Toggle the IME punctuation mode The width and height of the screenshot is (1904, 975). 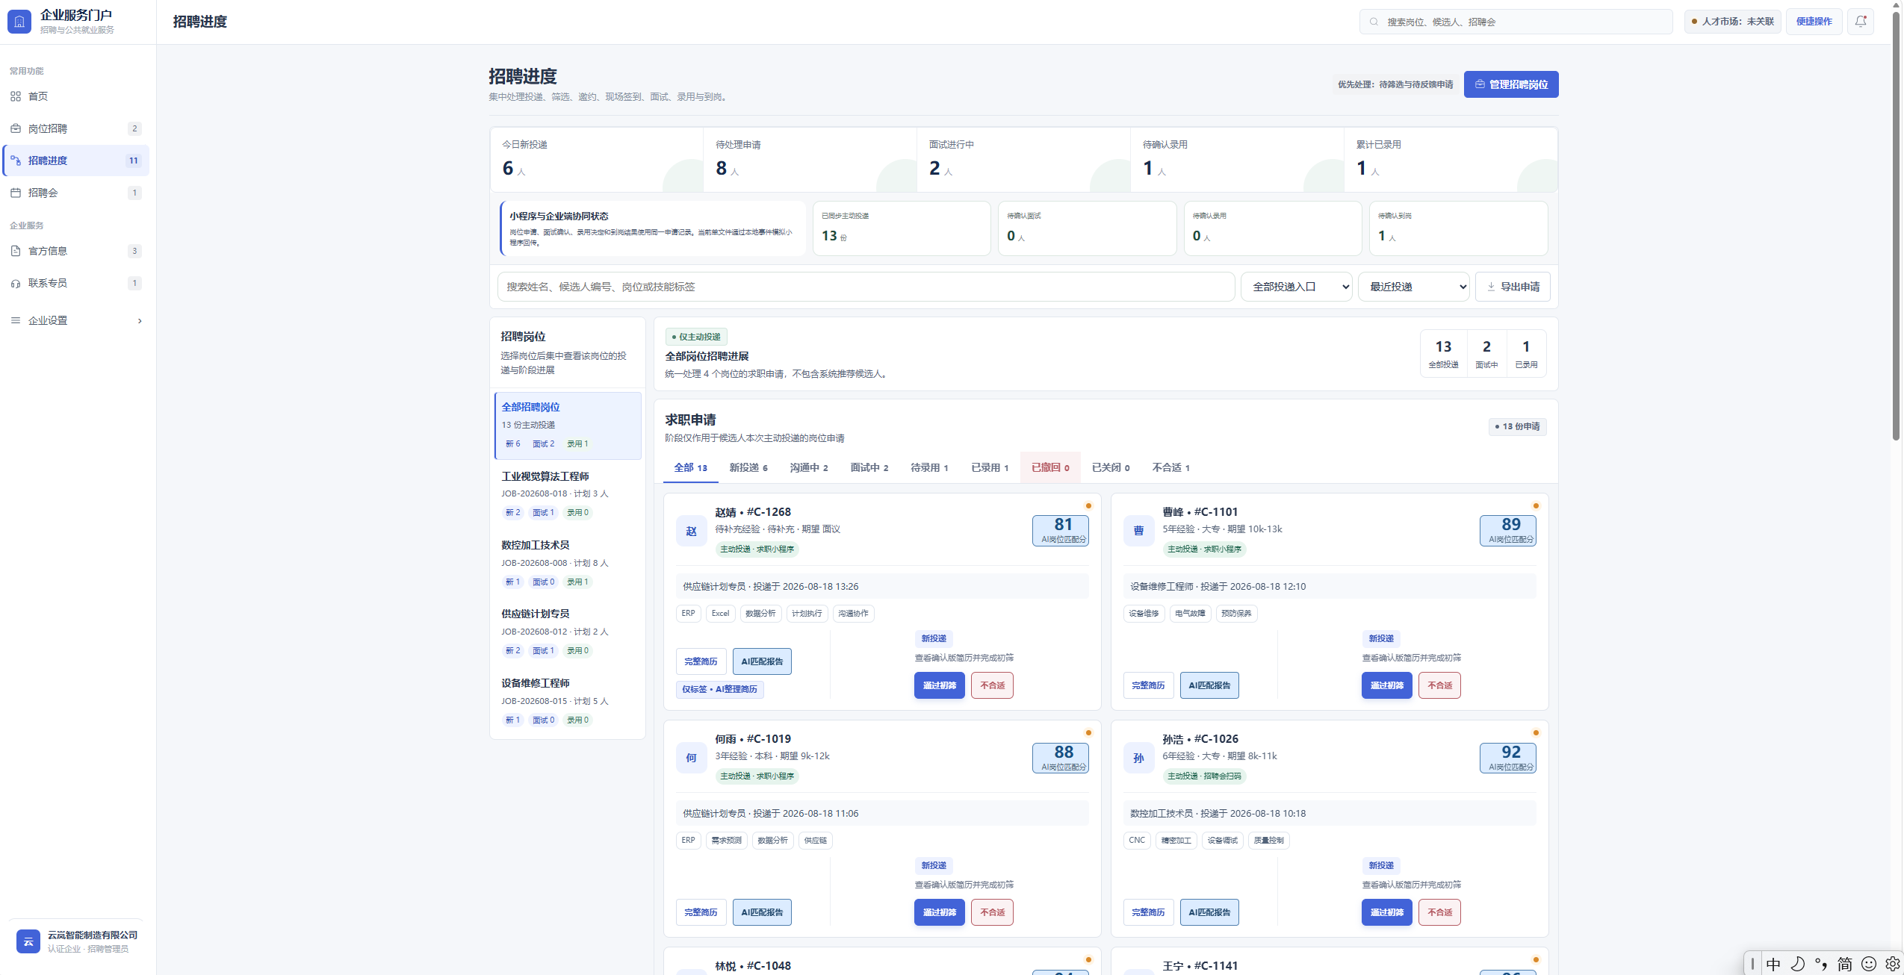pyautogui.click(x=1821, y=964)
